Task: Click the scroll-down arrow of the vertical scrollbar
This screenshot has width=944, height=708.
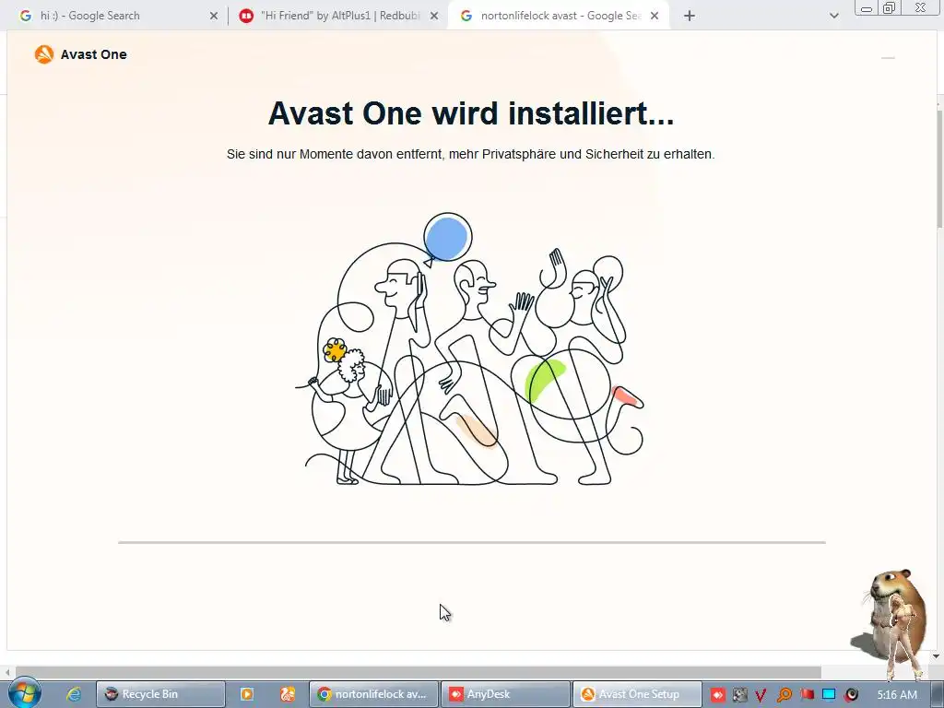Action: tap(937, 655)
